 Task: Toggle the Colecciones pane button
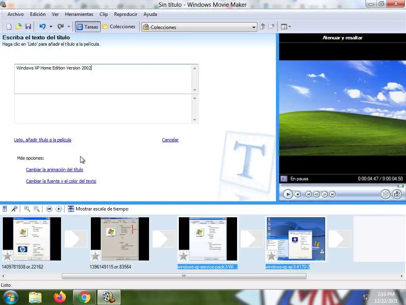(119, 27)
